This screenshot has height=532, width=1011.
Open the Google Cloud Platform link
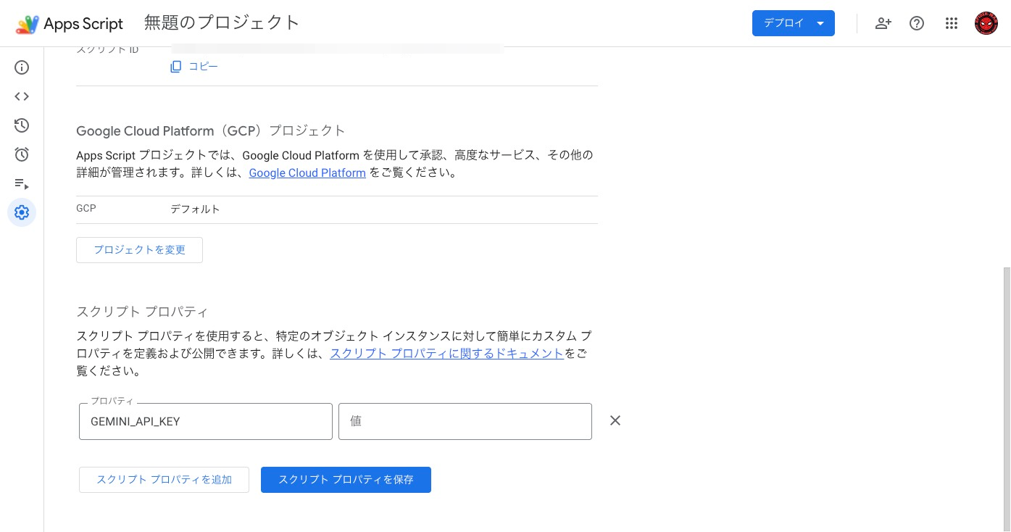pos(307,173)
